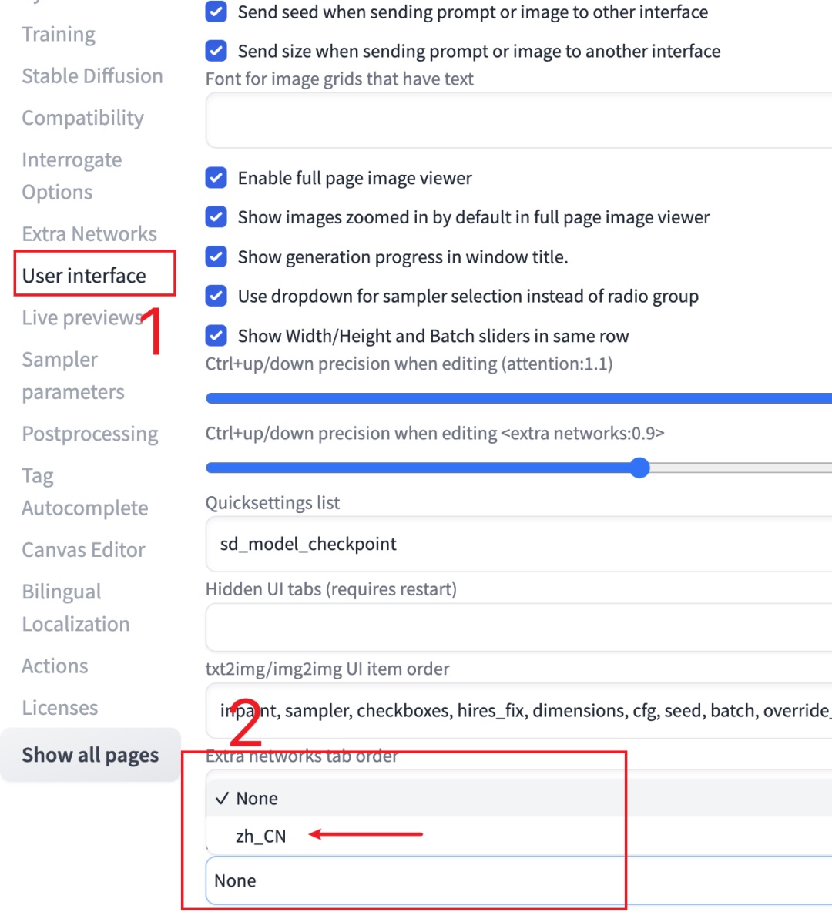
Task: Click the Quicksettings list input field
Action: [x=516, y=544]
